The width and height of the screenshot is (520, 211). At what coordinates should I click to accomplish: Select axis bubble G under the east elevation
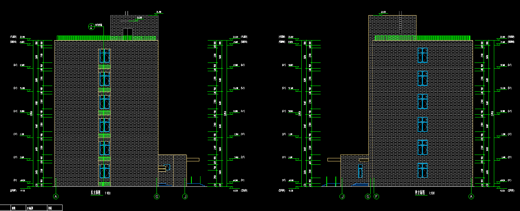[157, 197]
